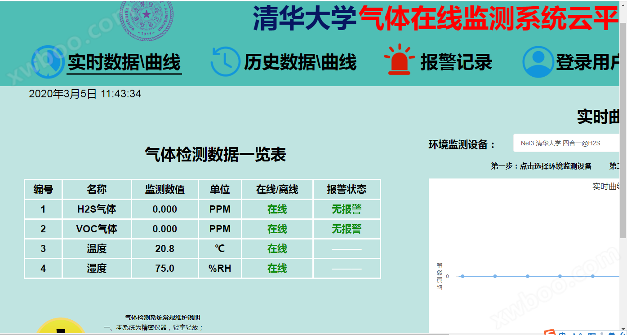Viewport: 627px width, 335px height.
Task: Click the red alarm siren icon
Action: click(x=400, y=60)
